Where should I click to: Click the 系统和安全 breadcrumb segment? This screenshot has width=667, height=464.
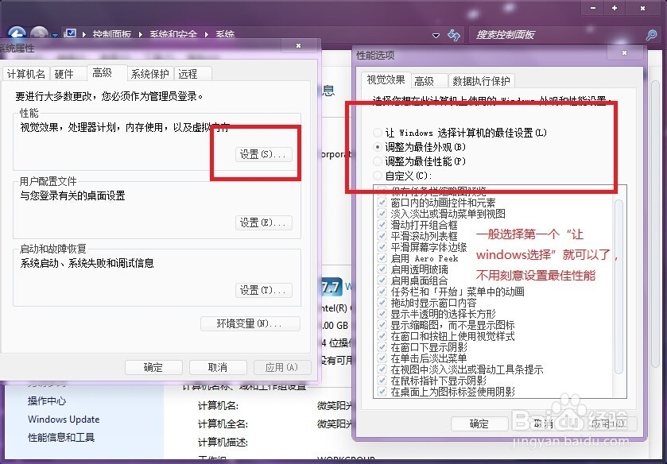pyautogui.click(x=173, y=34)
